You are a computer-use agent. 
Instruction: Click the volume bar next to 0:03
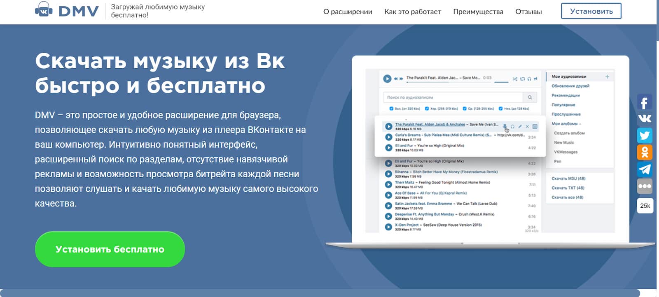(501, 82)
